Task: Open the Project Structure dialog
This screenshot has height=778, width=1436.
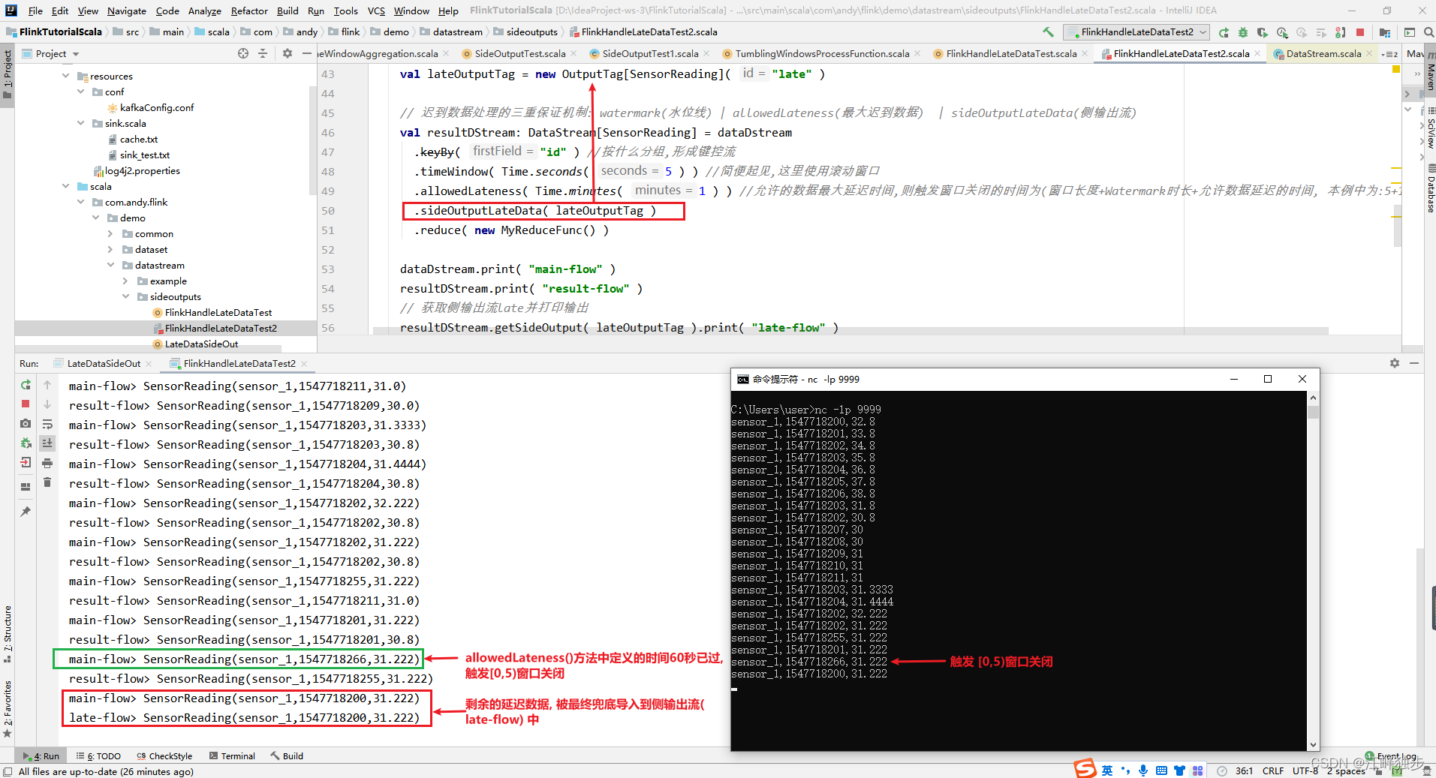Action: 1385,32
